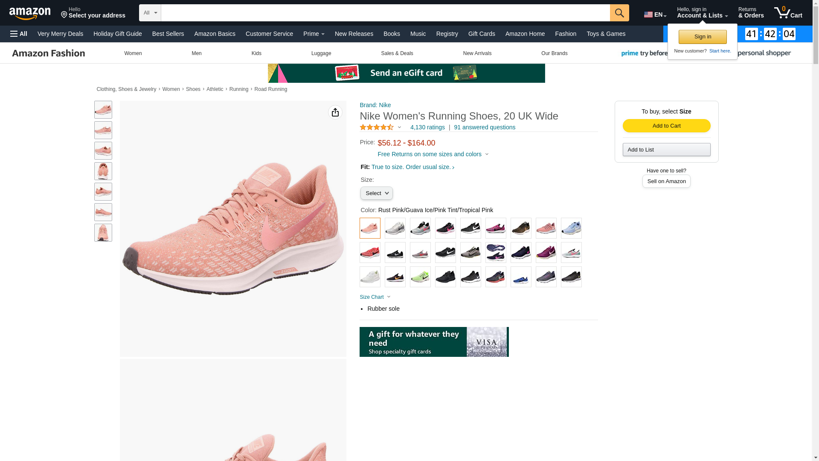This screenshot has width=819, height=461.
Task: Expand the search category All dropdown
Action: (150, 13)
